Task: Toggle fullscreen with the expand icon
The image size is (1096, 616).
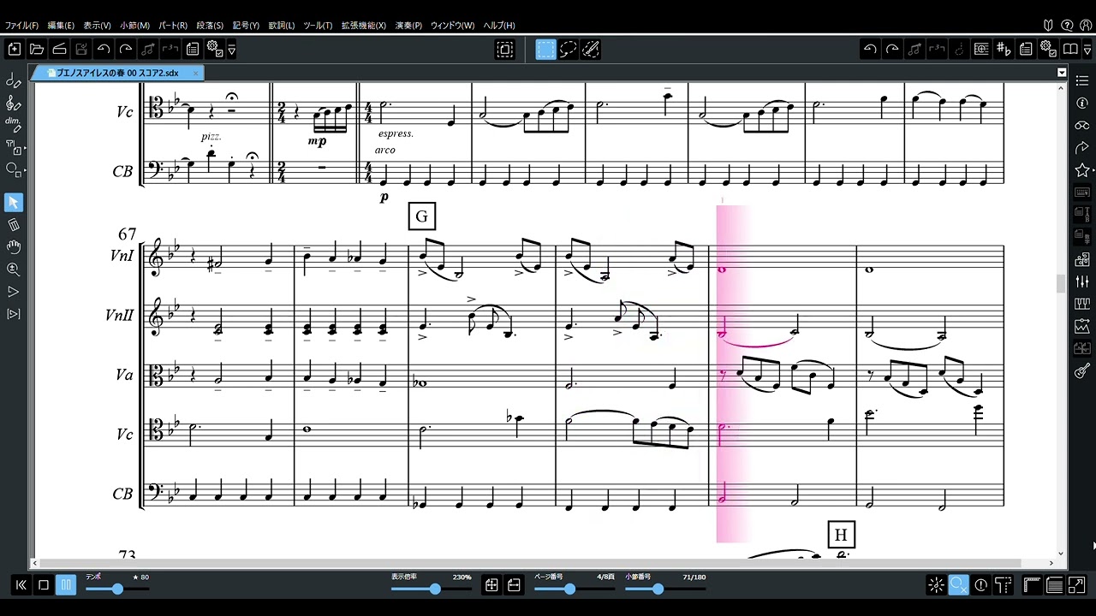Action: coord(1077,585)
